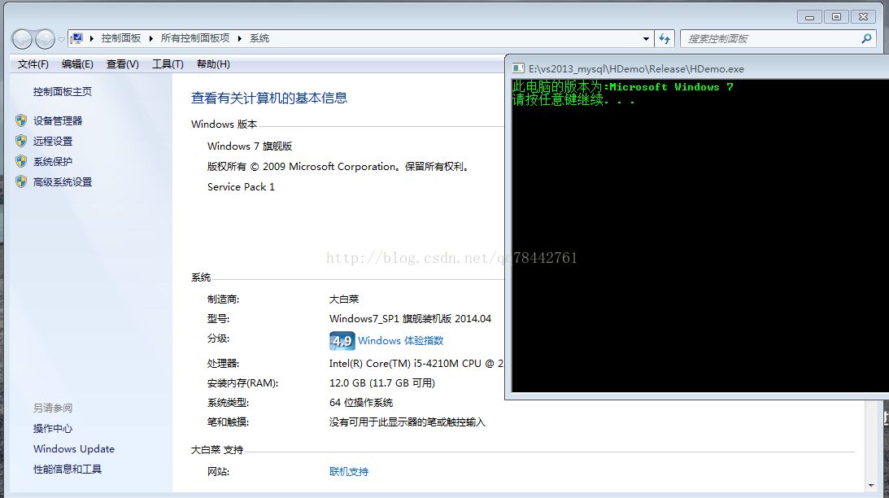Open the 工具(T) menu
This screenshot has width=889, height=498.
click(168, 64)
